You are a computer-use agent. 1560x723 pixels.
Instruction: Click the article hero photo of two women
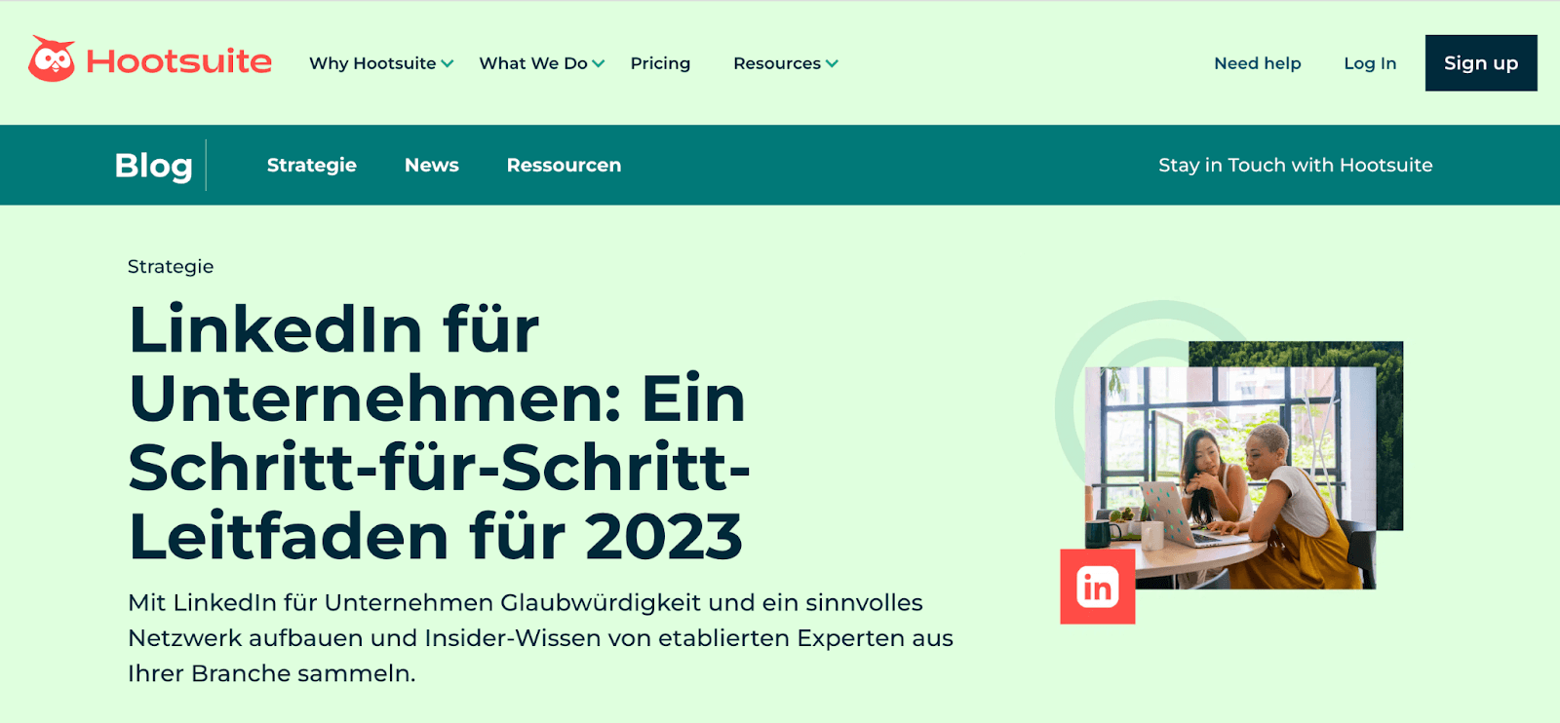click(1230, 477)
